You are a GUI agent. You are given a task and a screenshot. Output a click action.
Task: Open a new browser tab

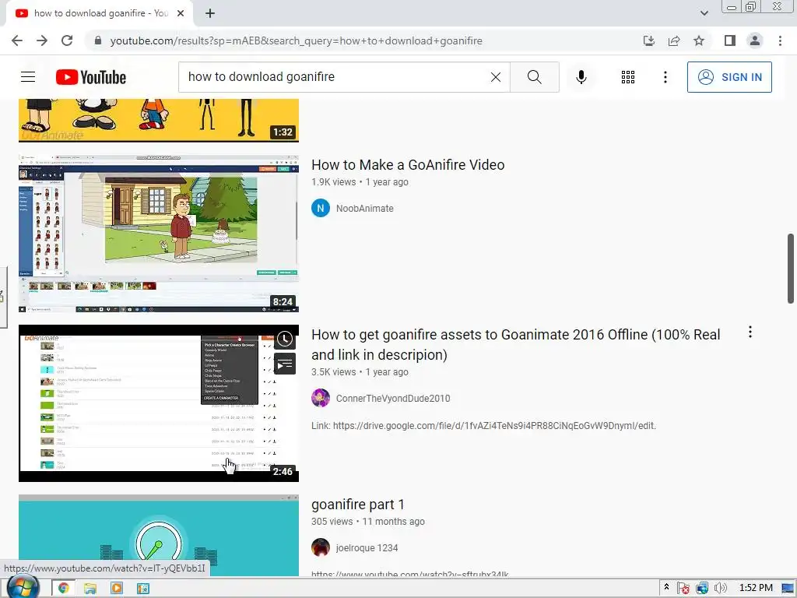pyautogui.click(x=210, y=13)
